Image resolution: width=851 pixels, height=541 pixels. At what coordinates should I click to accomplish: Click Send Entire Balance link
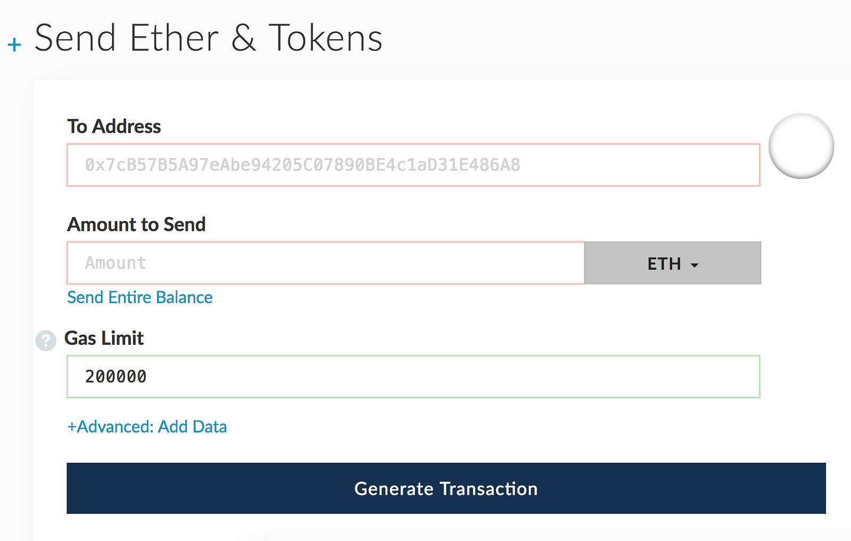coord(140,297)
